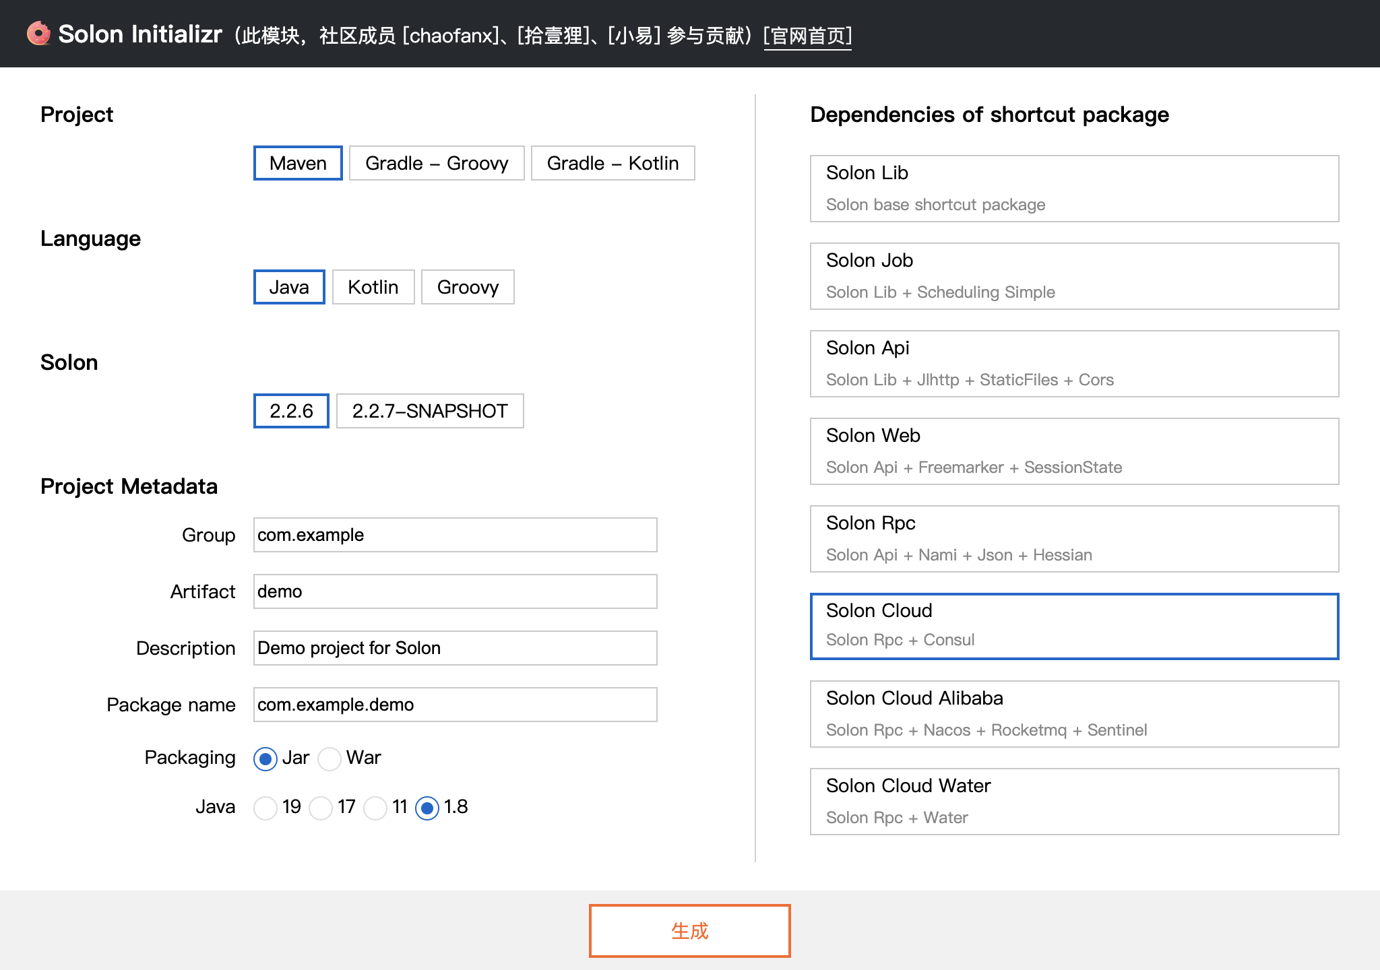The width and height of the screenshot is (1380, 970).
Task: Focus the Package name input field
Action: click(456, 705)
